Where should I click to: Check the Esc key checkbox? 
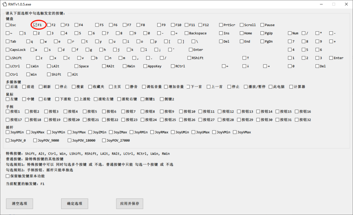click(8, 25)
